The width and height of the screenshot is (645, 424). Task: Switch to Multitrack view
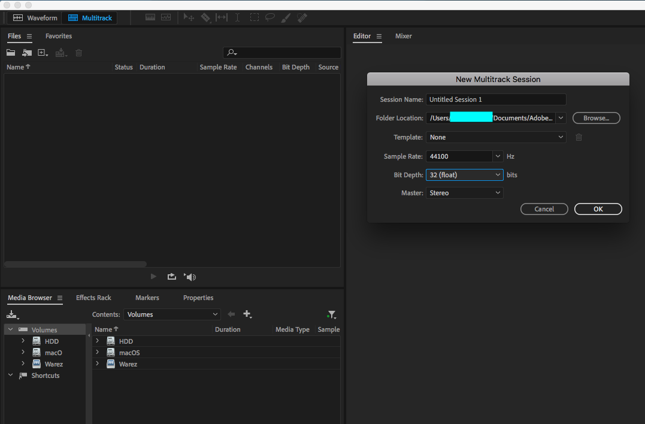coord(90,18)
